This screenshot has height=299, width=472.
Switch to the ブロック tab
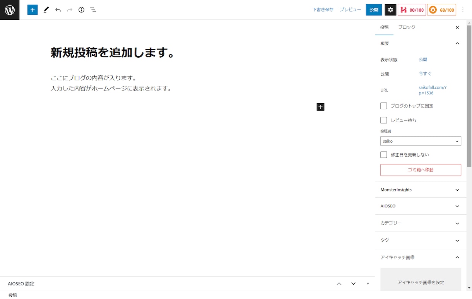tap(407, 27)
